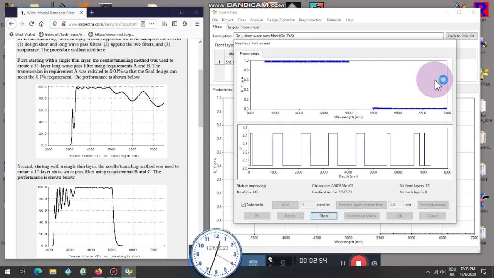Go back in the Firefox browser
The image size is (494, 278).
11,24
